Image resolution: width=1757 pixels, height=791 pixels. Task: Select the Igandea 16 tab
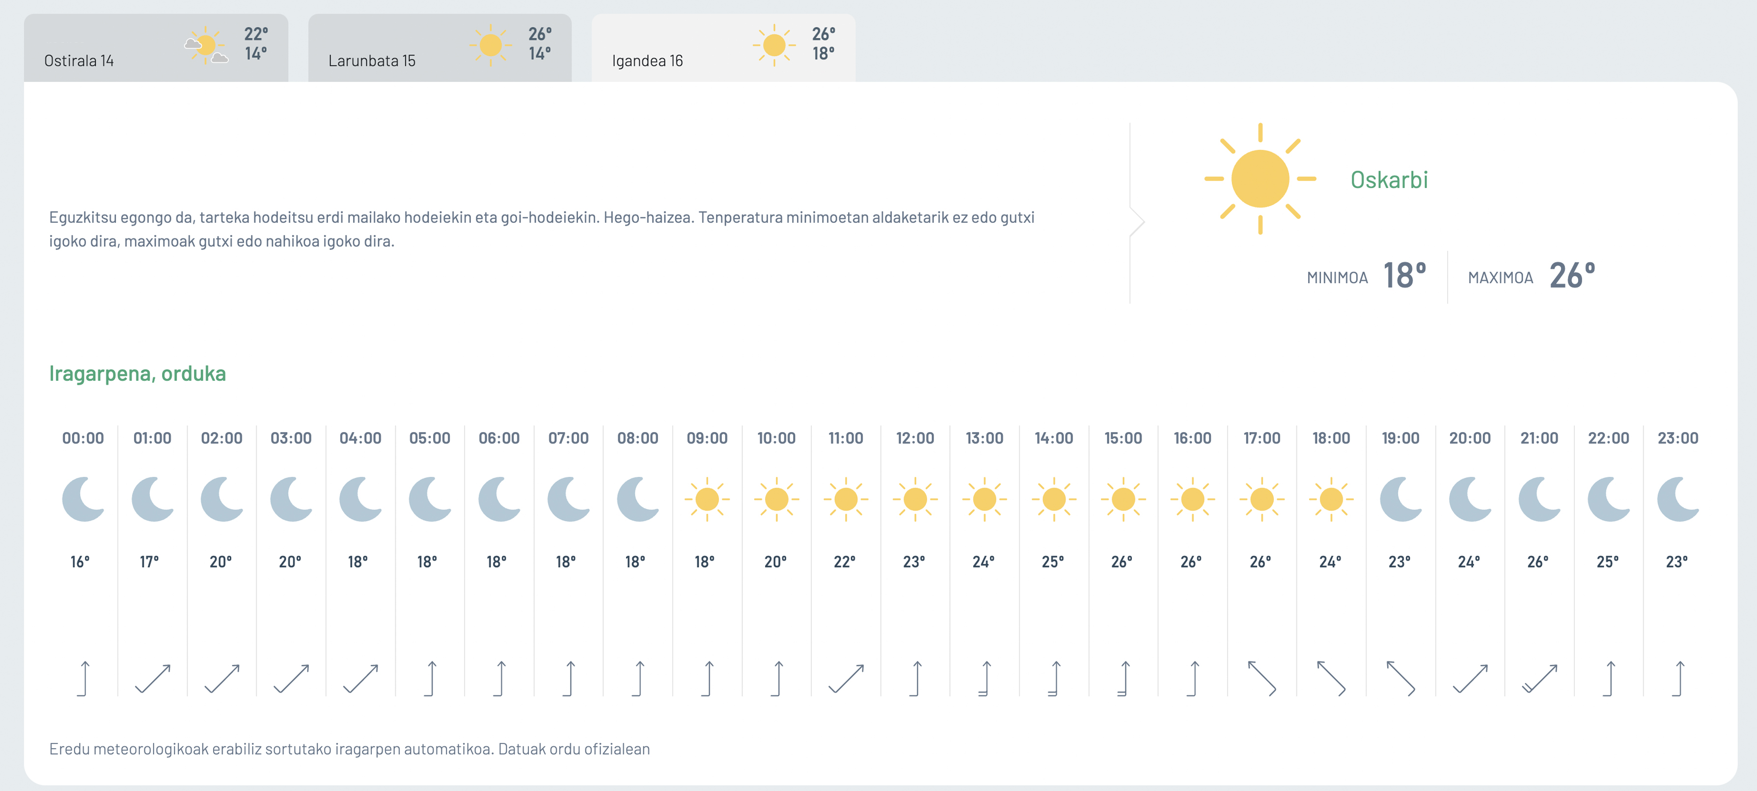coord(723,48)
